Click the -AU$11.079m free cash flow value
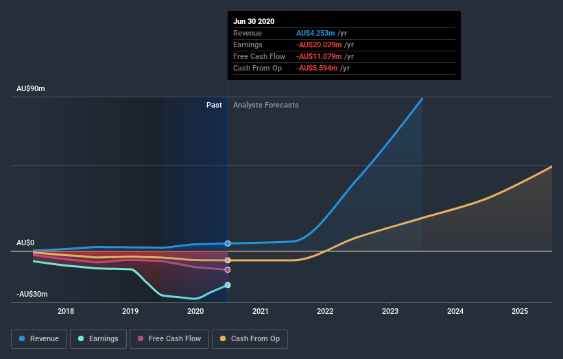Image resolution: width=563 pixels, height=359 pixels. coord(319,56)
